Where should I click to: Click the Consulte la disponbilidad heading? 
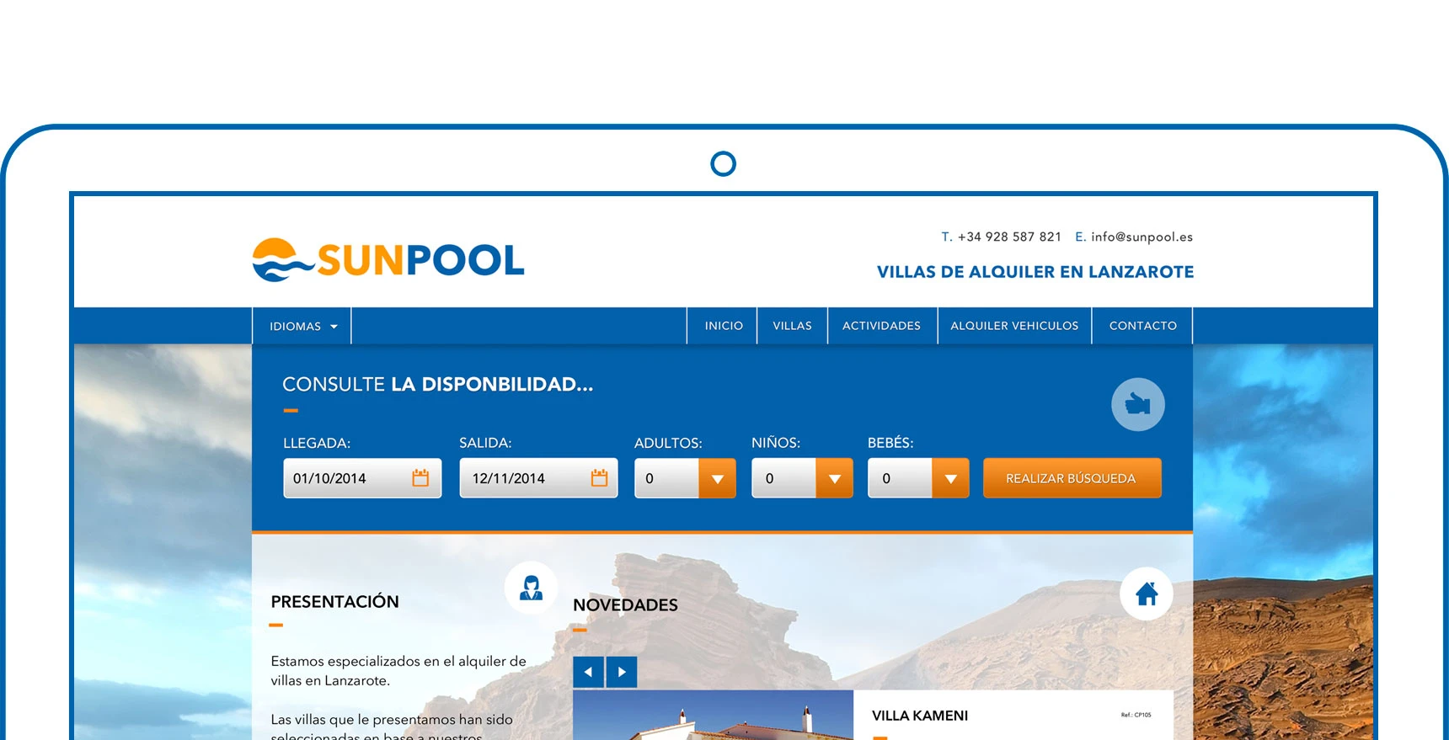[438, 385]
